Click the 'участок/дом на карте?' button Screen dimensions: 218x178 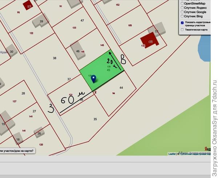(x=17, y=150)
